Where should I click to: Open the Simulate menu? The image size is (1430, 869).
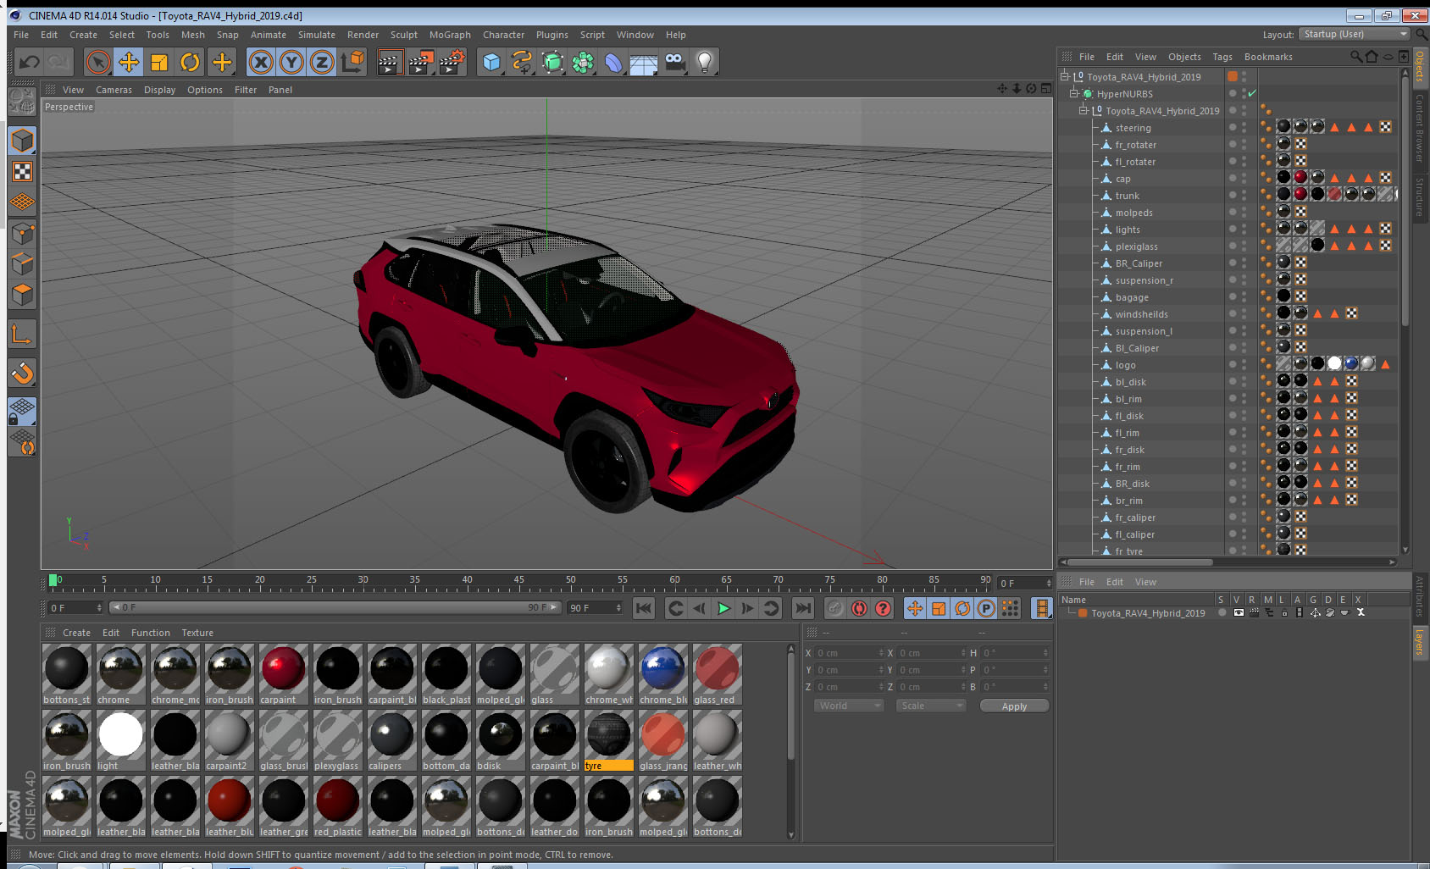click(x=317, y=35)
